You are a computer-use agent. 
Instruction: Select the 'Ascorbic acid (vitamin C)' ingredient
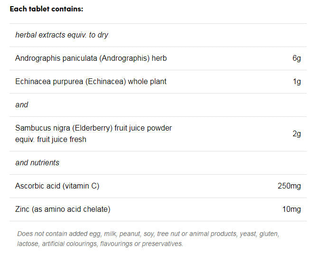pos(57,186)
